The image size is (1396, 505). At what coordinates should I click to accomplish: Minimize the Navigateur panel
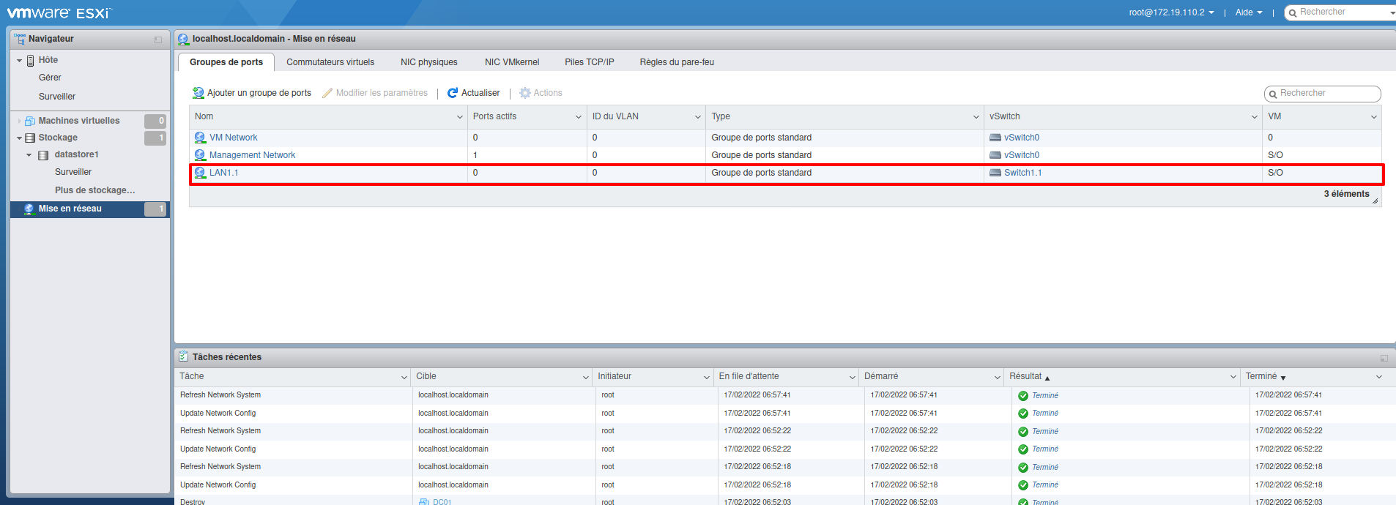point(158,40)
